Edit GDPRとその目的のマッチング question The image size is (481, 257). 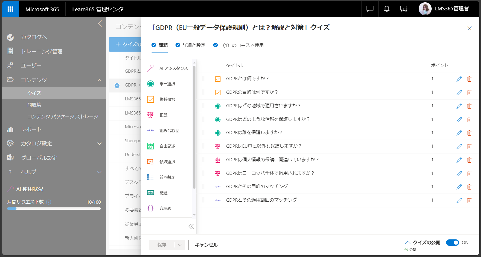459,187
